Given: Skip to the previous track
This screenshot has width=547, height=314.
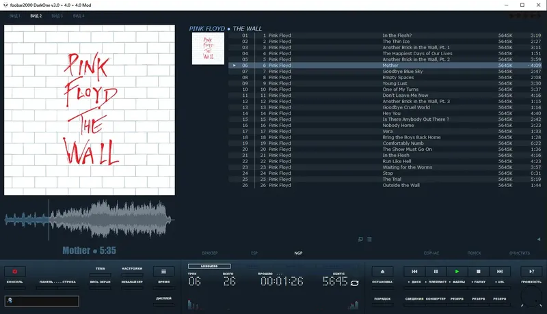Looking at the screenshot, I should tap(414, 271).
